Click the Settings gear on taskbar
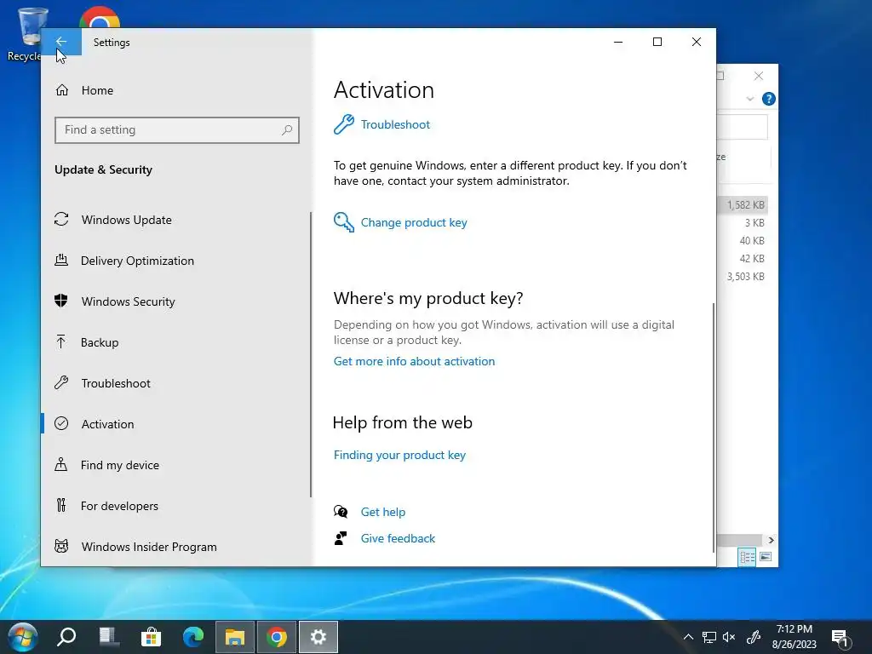This screenshot has width=872, height=654. pyautogui.click(x=318, y=637)
